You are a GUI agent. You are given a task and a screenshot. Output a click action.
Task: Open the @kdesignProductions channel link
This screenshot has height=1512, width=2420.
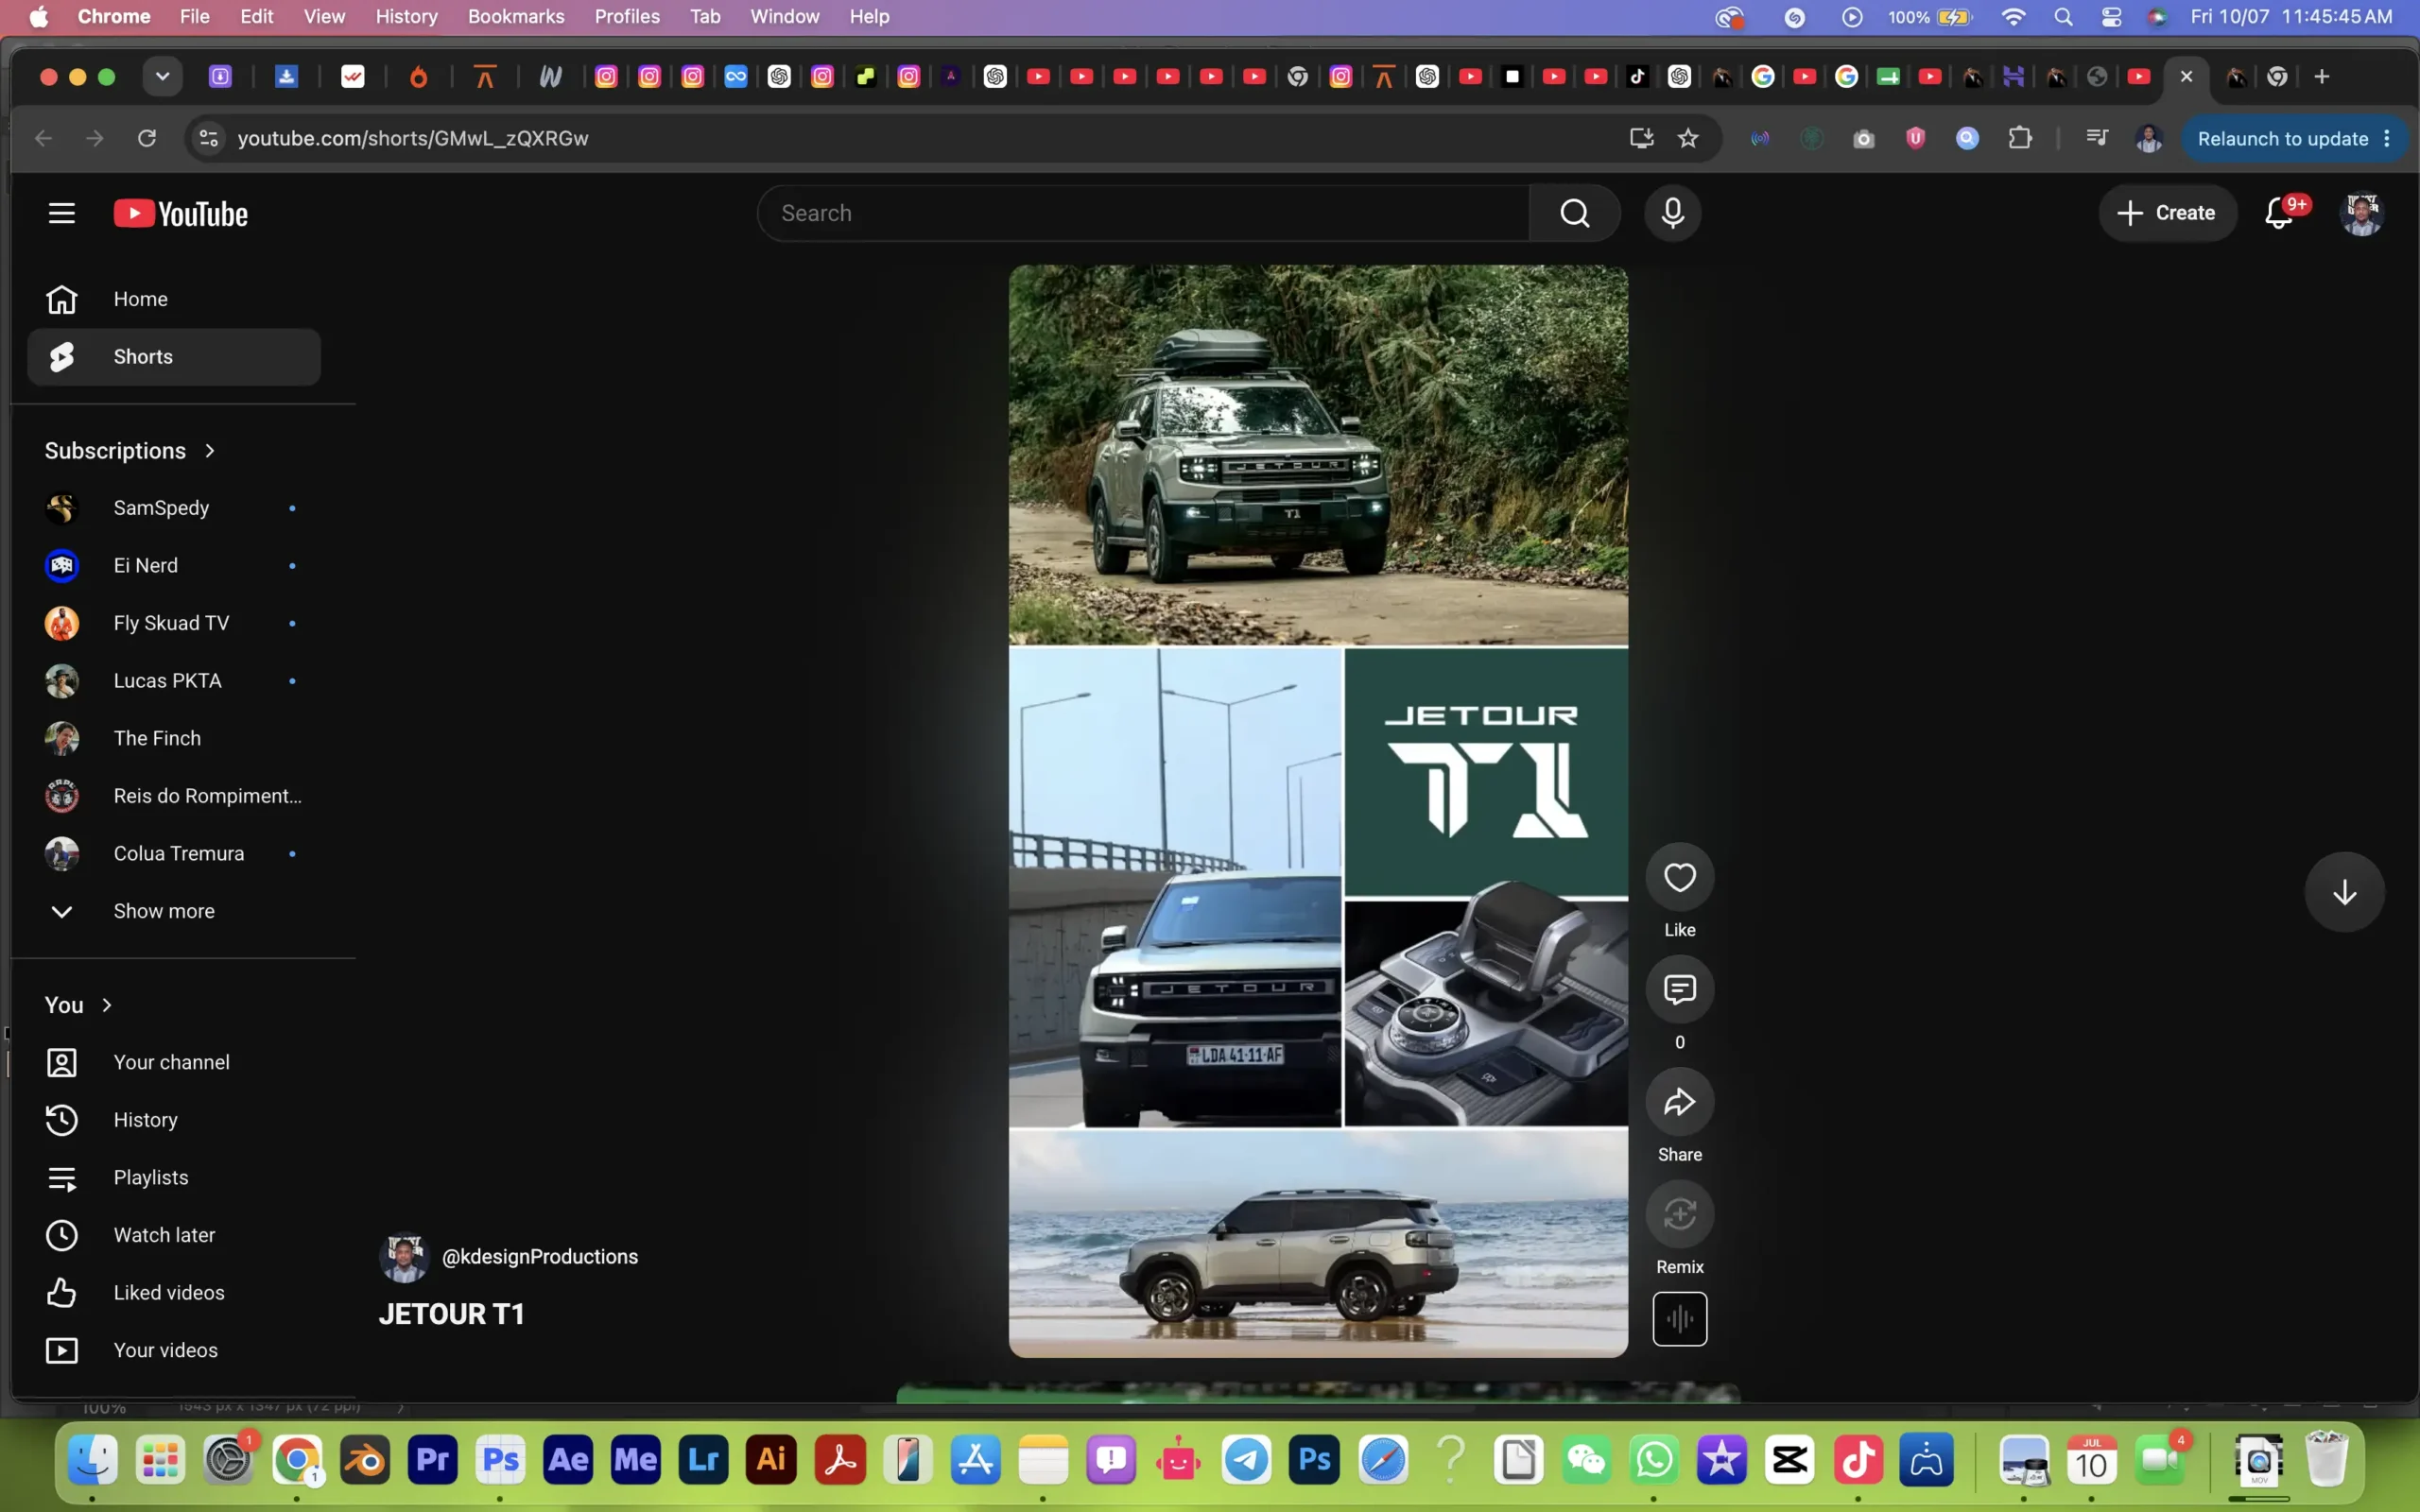[540, 1257]
